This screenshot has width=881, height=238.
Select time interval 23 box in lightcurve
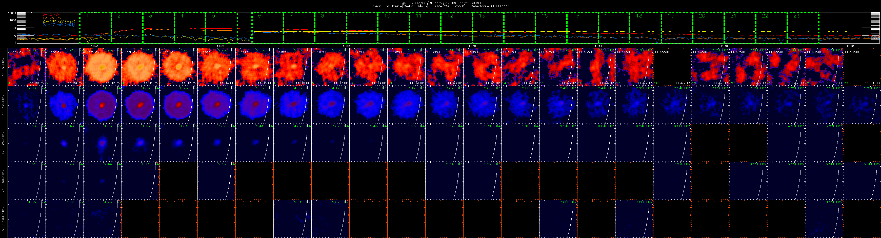(x=803, y=28)
